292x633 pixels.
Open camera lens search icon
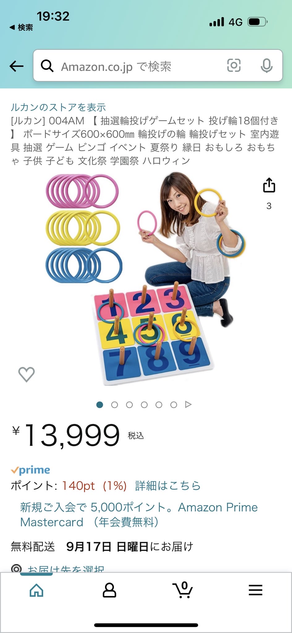(234, 66)
